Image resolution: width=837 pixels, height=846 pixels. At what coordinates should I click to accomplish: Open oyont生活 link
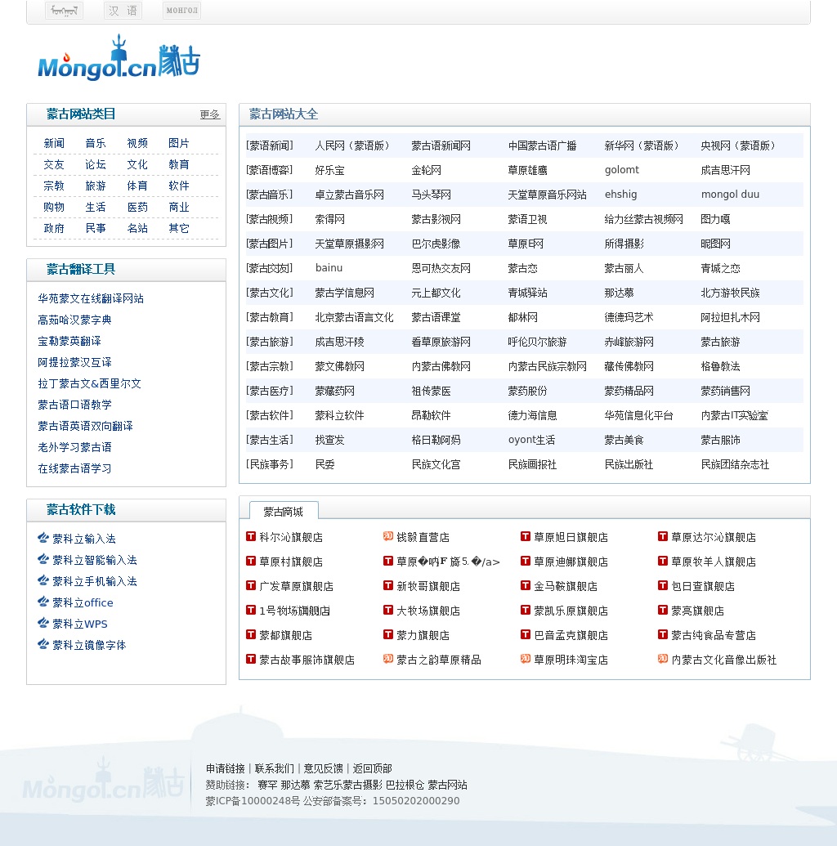531,440
